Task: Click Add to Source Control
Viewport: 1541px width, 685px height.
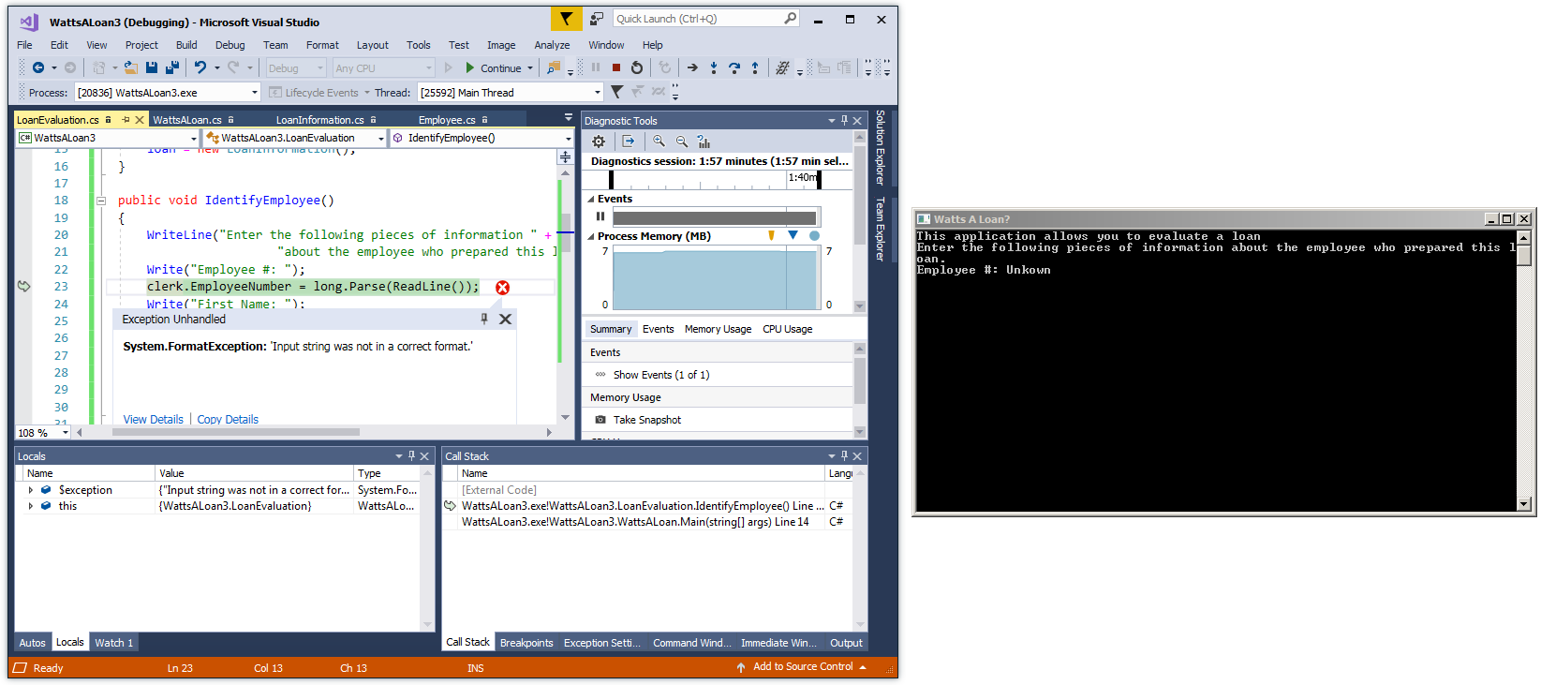Action: coord(803,667)
